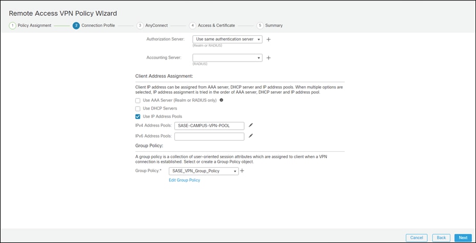This screenshot has width=476, height=243.
Task: Click the Client Address Assignment heading
Action: pyautogui.click(x=164, y=76)
